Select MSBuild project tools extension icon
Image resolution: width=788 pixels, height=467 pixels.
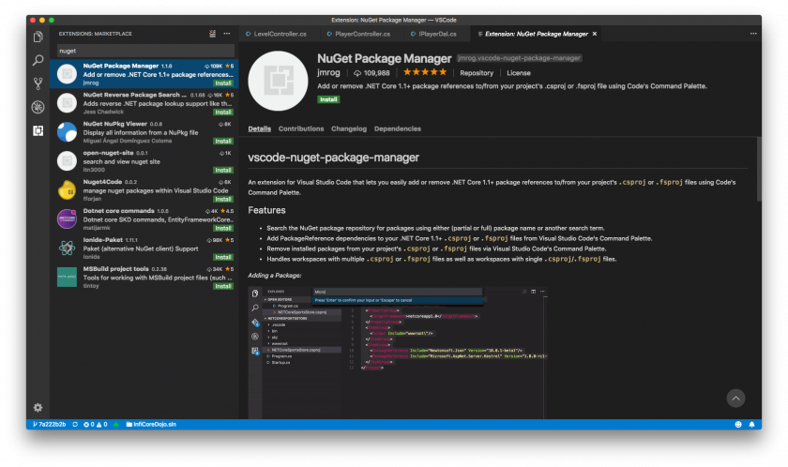coord(67,277)
